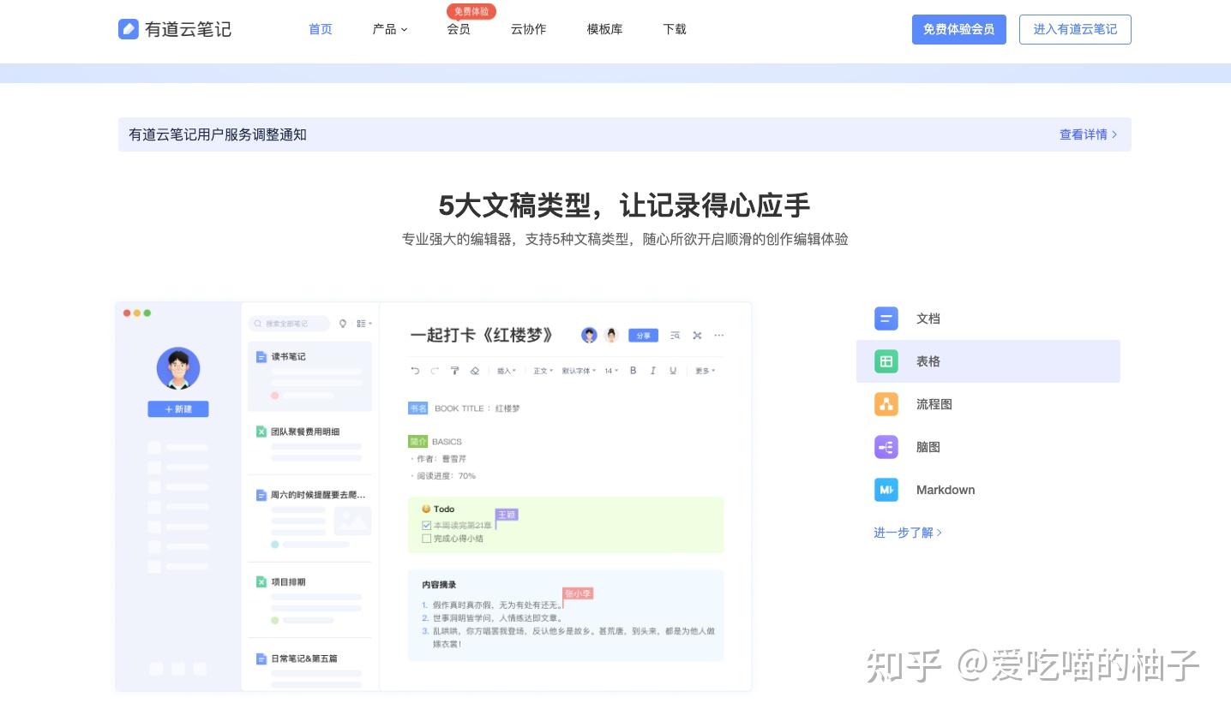Open the 下载 nav item
Screen dimensions: 1231x715
675,29
